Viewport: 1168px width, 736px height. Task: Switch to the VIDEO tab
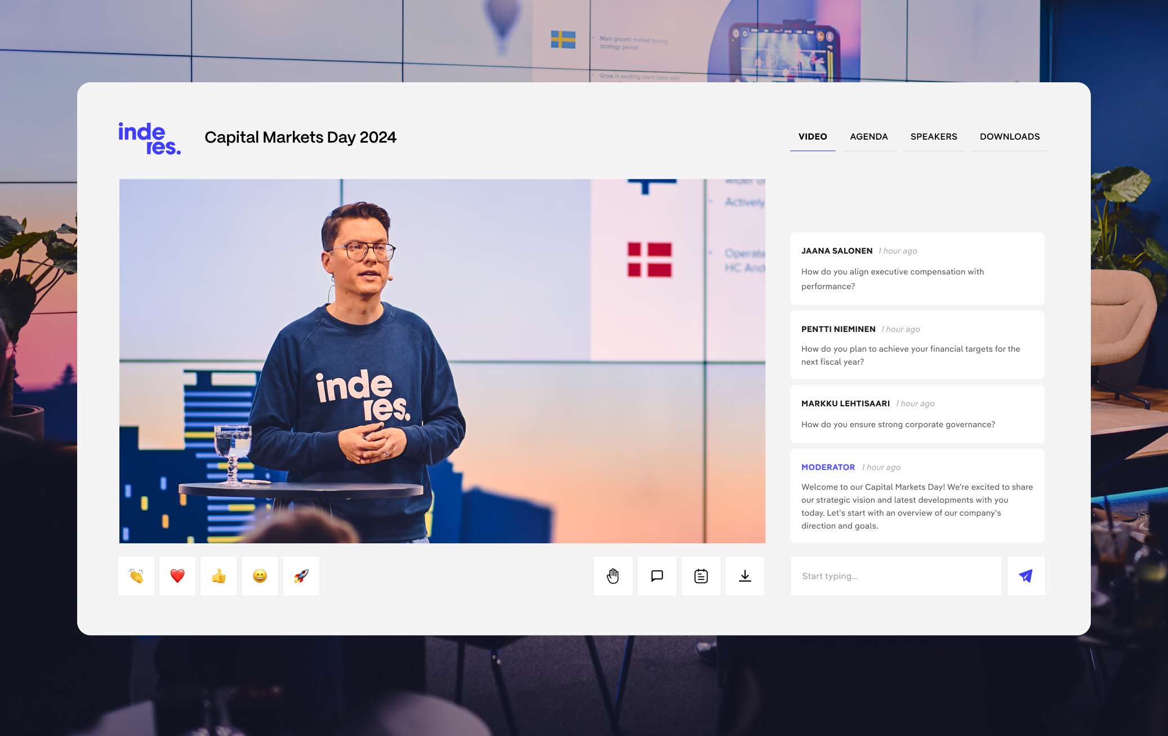point(812,137)
